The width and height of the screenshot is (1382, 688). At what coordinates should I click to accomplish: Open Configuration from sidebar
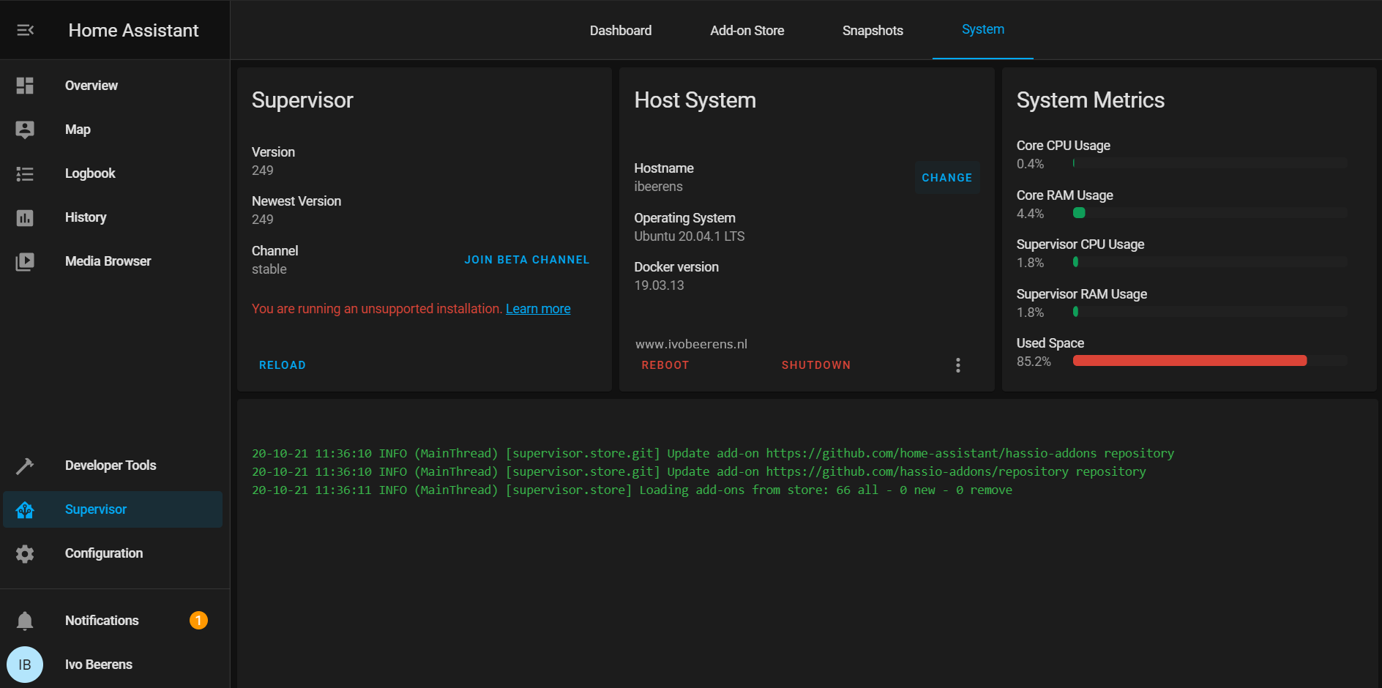(x=113, y=553)
